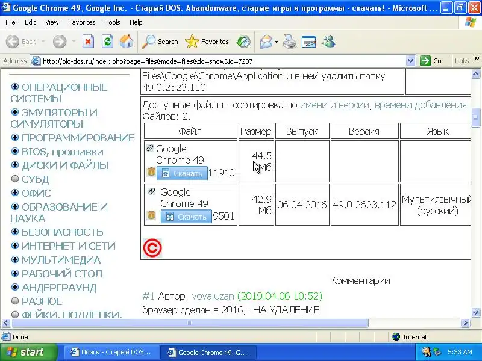The height and width of the screenshot is (361, 482).
Task: Expand БЕЗОПАСНОСТЬ plus icon
Action: point(14,232)
